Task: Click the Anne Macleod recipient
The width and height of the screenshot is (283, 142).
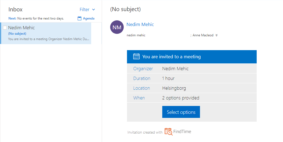Action: point(203,35)
